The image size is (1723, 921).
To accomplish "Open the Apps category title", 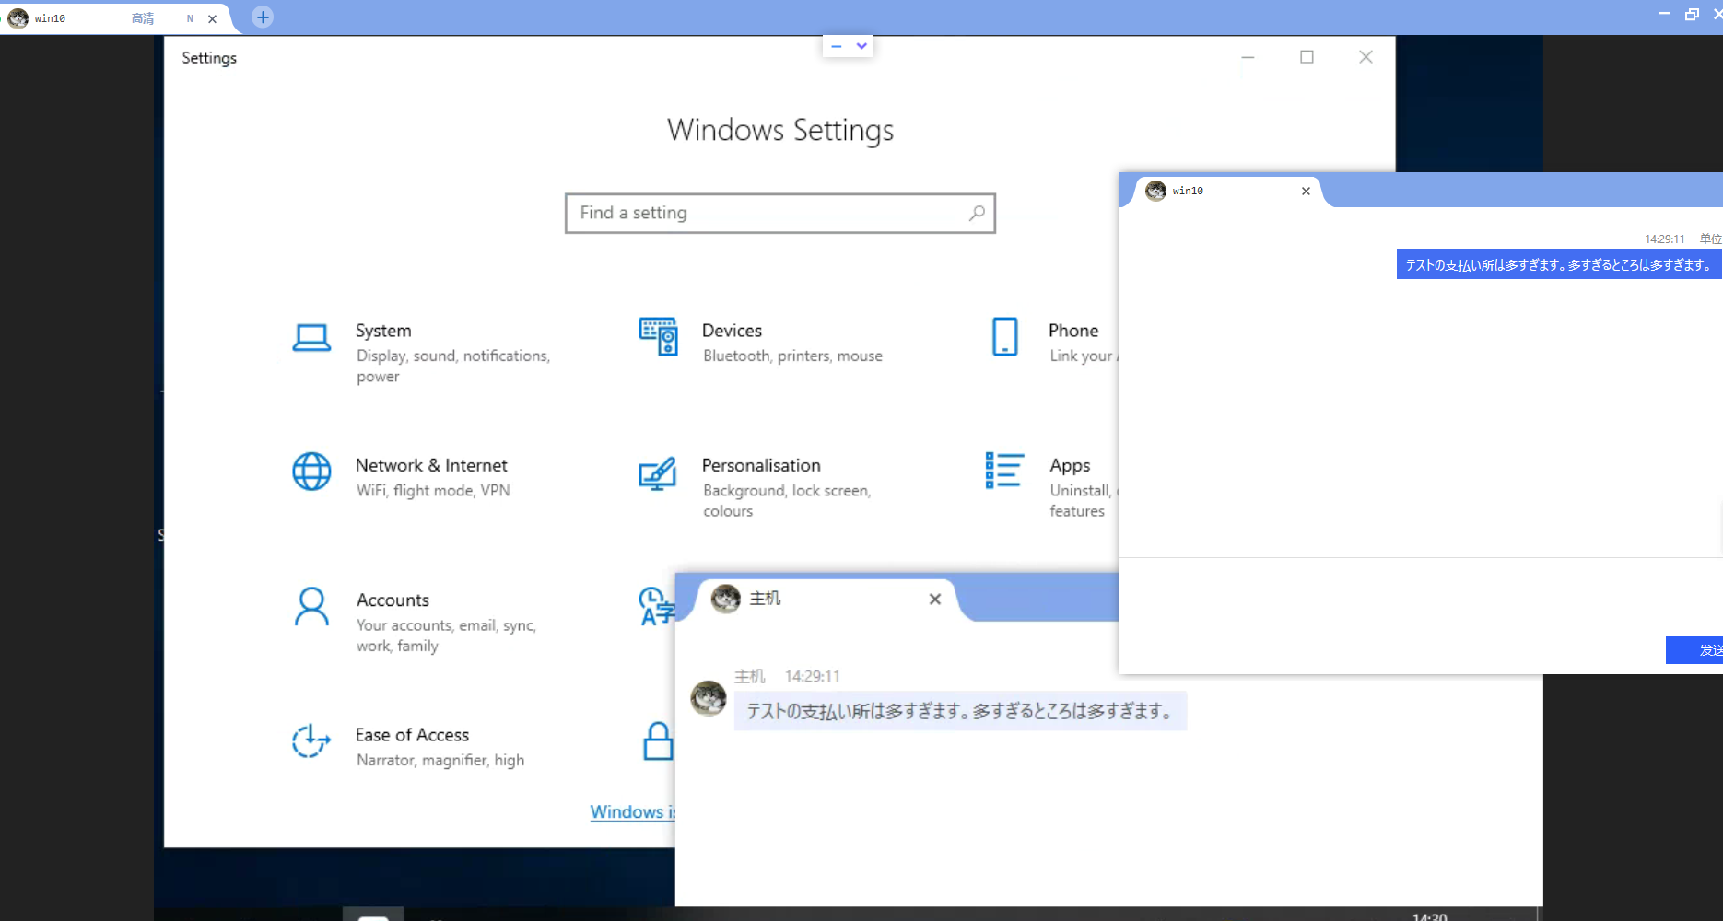I will (x=1070, y=465).
